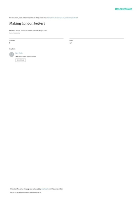This screenshot has height=197, width=139.
Task: Click the author's 301 publications stat
Action: point(21,56)
